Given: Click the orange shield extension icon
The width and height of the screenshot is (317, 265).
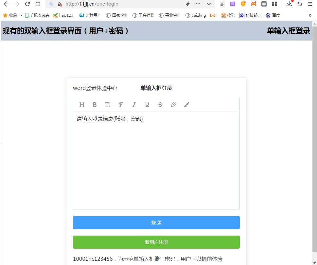Looking at the screenshot, I should (x=243, y=4).
